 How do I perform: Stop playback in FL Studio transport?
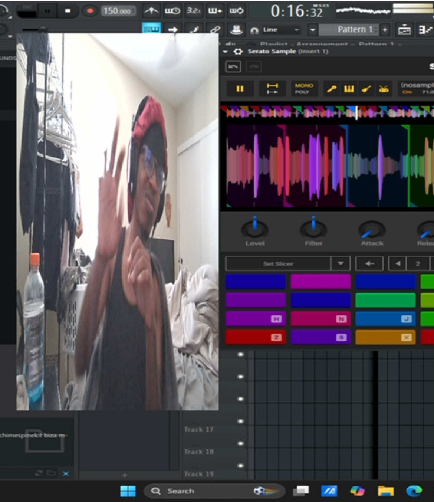(x=68, y=11)
